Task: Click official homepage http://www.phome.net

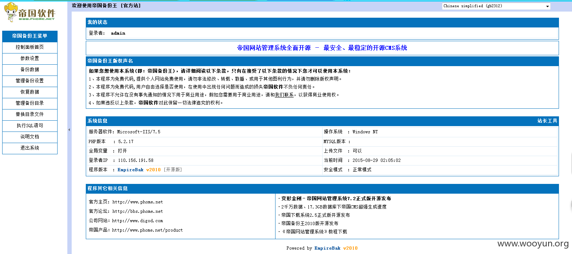Action: (138, 202)
